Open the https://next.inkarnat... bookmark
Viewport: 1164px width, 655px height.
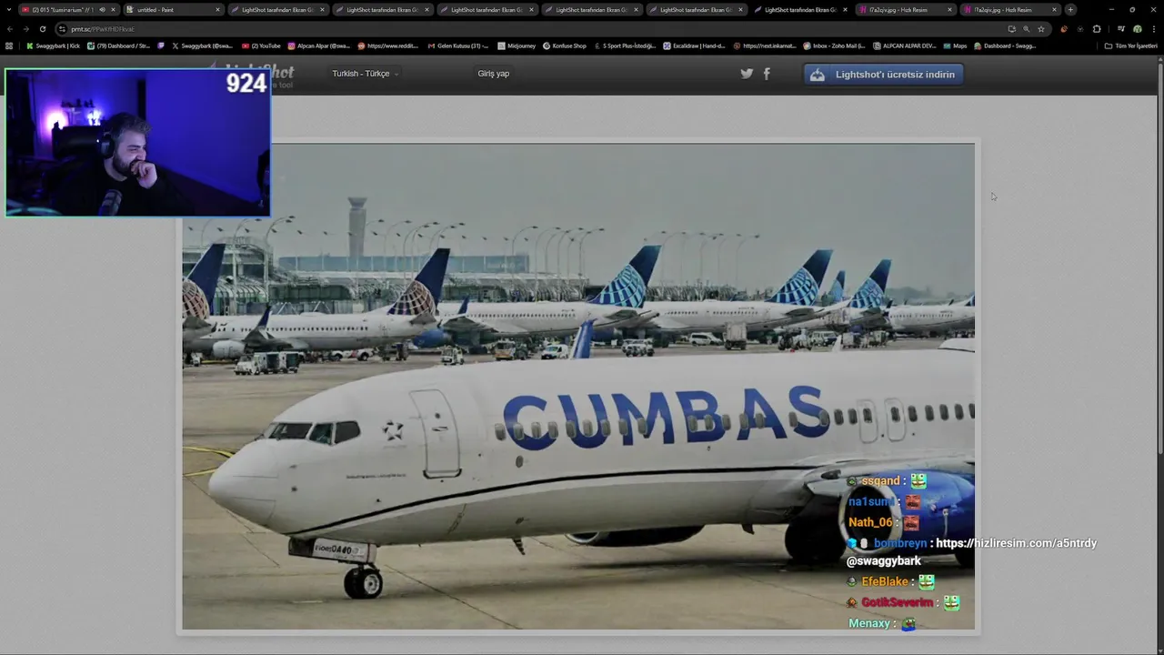764,45
